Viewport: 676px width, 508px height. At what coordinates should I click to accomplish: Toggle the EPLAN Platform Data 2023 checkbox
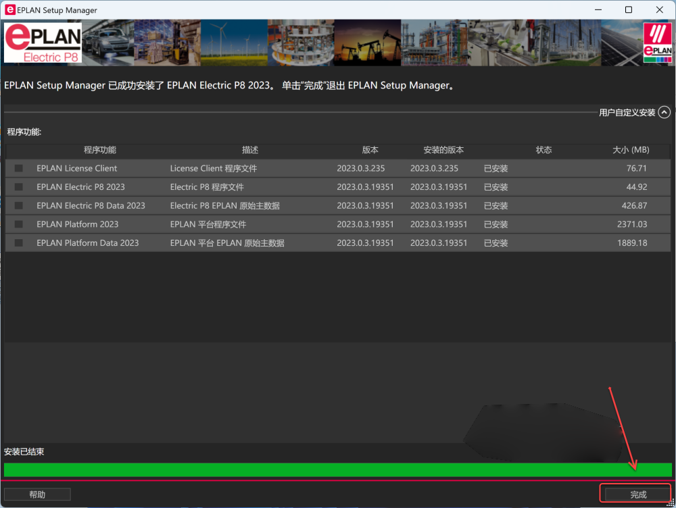click(19, 243)
